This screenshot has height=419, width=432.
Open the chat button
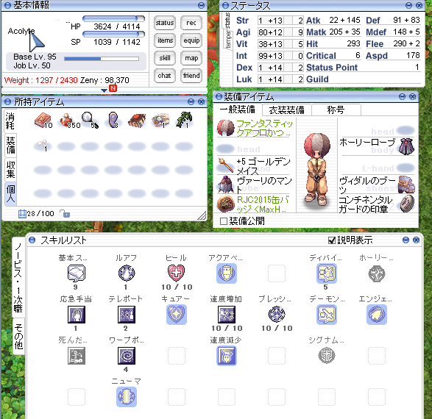pos(164,76)
